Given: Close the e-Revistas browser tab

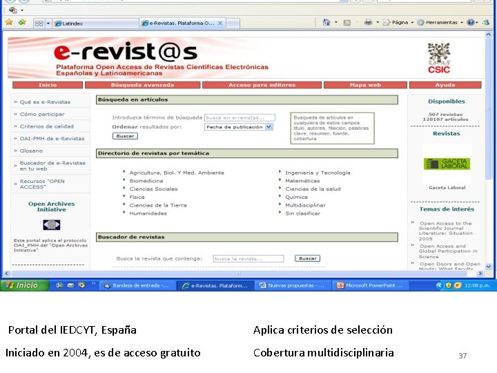Looking at the screenshot, I should click(220, 23).
